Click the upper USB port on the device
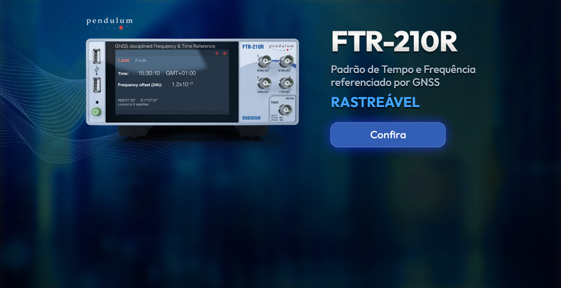The width and height of the screenshot is (561, 288). (x=96, y=57)
